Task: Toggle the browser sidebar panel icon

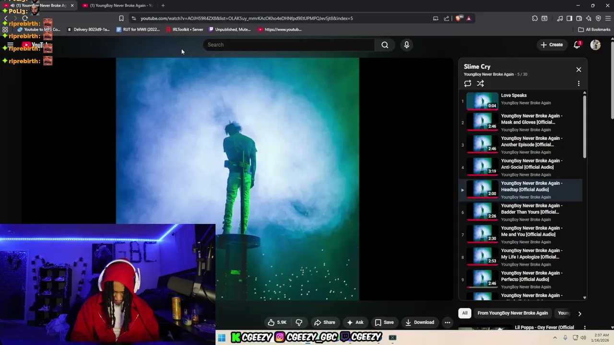Action: tap(569, 18)
